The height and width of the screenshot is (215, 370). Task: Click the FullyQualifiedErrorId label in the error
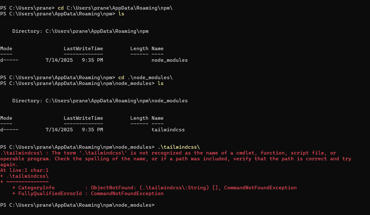(x=50, y=194)
